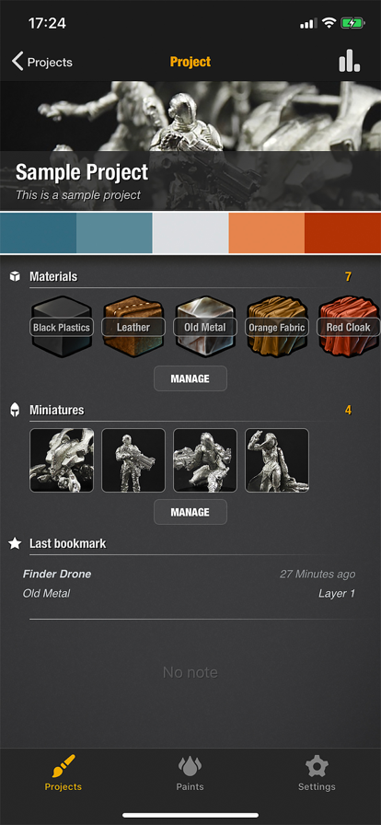Tap the No note area
The width and height of the screenshot is (381, 825).
click(190, 672)
